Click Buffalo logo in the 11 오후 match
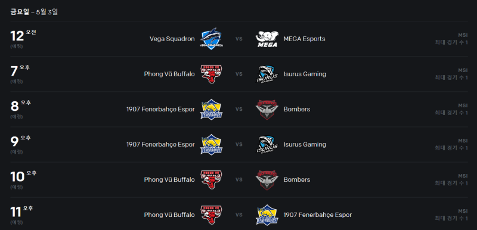Image resolution: width=477 pixels, height=230 pixels. click(212, 215)
